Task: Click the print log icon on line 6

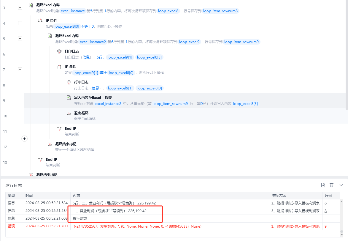Action: pyautogui.click(x=59, y=51)
